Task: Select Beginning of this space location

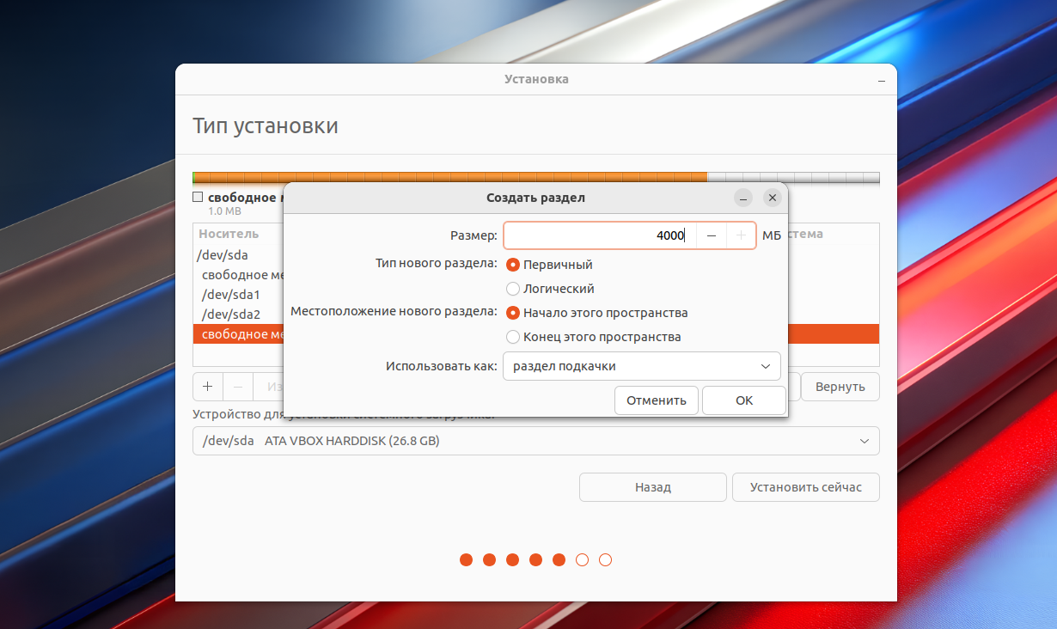Action: [513, 313]
